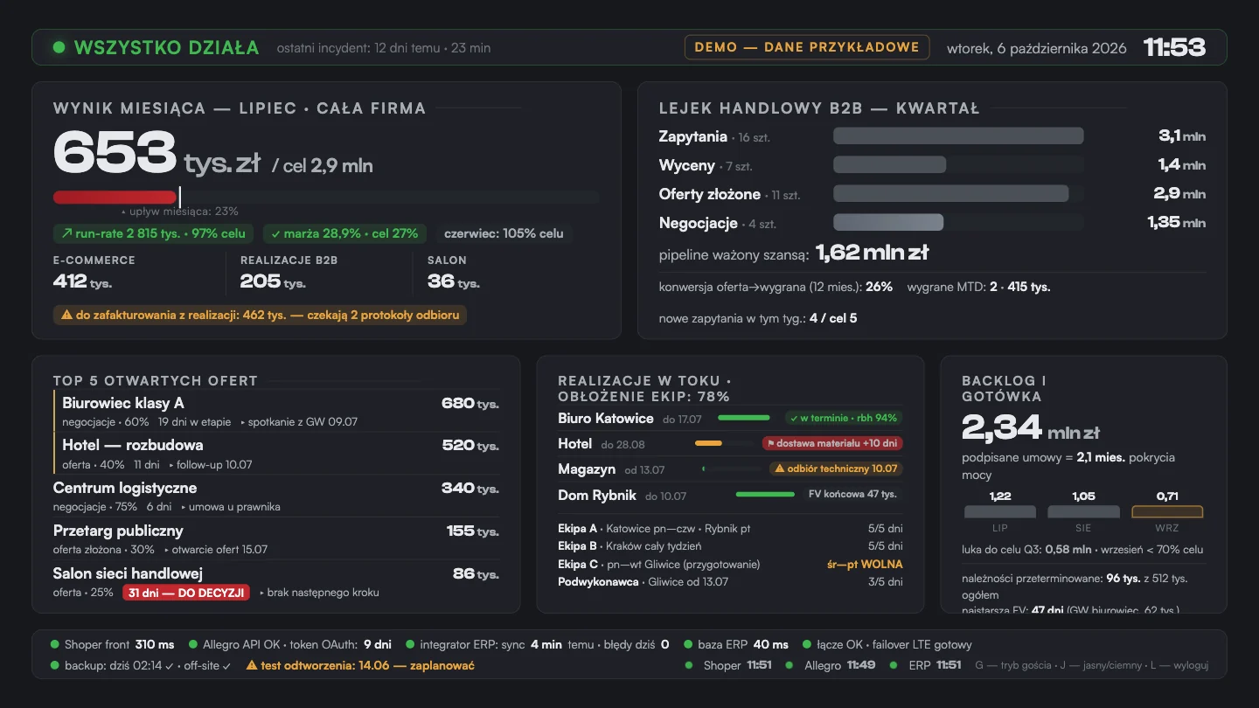Select the Biurowiec klasy A offer
Screen dimensions: 1259x708
click(x=276, y=411)
